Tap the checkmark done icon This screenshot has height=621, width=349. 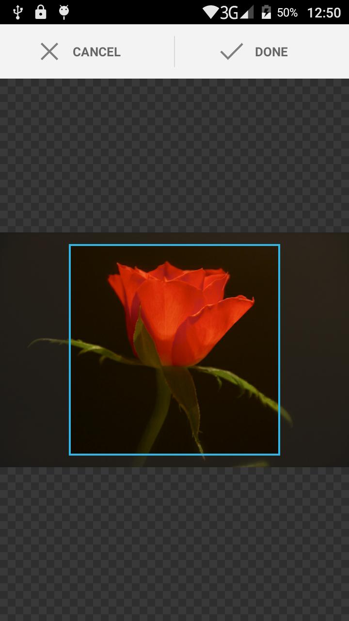[232, 51]
